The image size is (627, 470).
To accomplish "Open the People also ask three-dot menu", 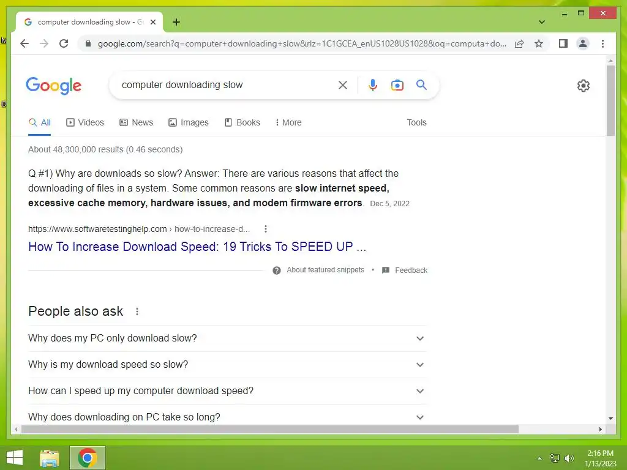I will 137,311.
